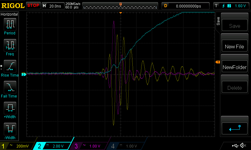Click the menu page indicator dots
Viewport: 251px width, 150px height.
1,67
